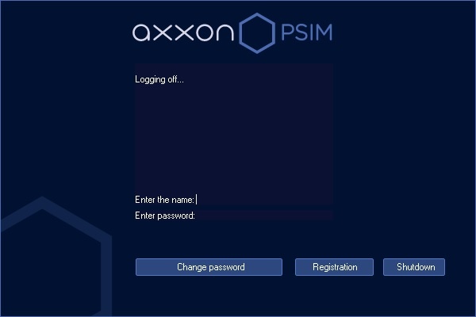Open the Change password dialog
476x317 pixels.
(x=209, y=267)
